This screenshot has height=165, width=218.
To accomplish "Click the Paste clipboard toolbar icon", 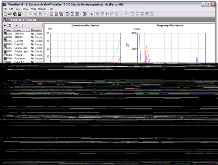I will click(x=35, y=14).
